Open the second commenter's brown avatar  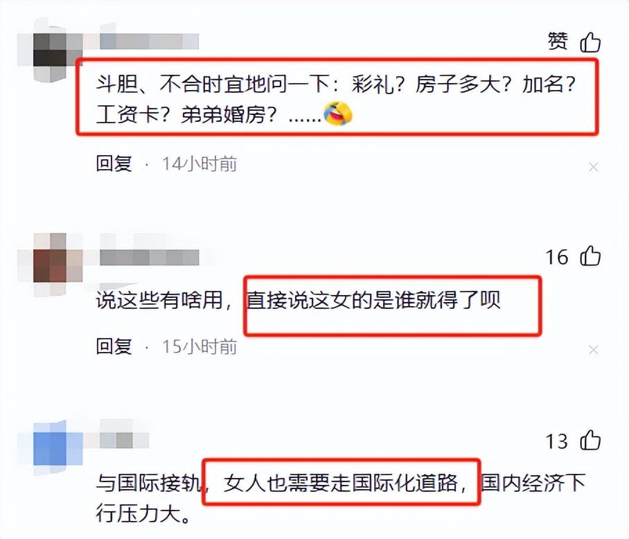tap(50, 265)
